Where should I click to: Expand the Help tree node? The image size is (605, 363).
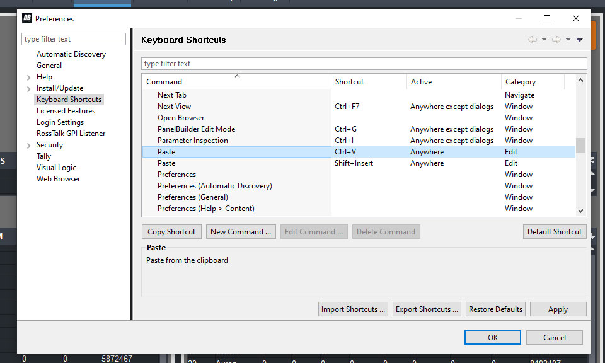coord(29,78)
